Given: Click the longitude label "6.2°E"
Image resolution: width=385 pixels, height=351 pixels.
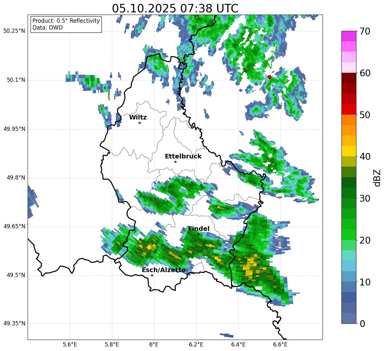Looking at the screenshot, I should coord(196,345).
